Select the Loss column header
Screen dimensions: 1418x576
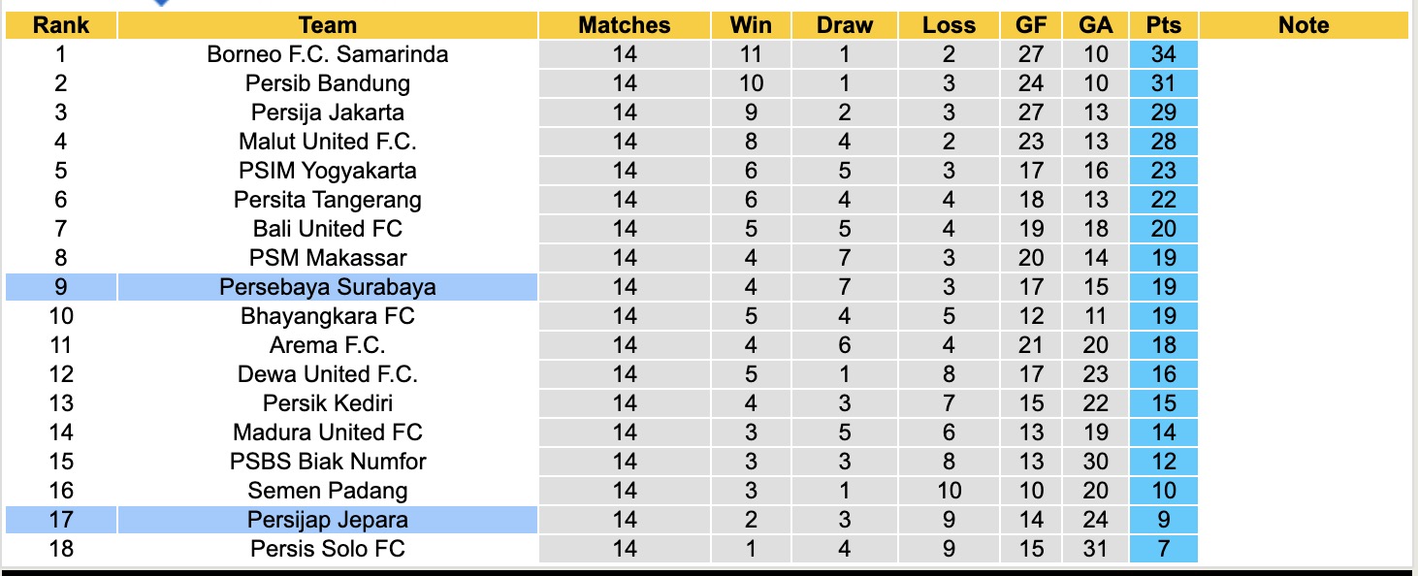click(x=949, y=25)
